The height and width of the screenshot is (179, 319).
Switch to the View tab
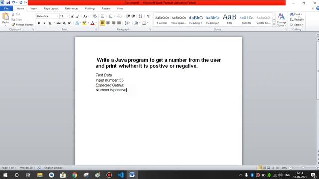tap(120, 9)
